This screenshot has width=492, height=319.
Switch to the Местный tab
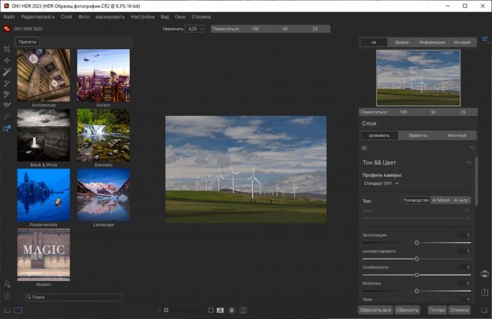[x=457, y=136]
